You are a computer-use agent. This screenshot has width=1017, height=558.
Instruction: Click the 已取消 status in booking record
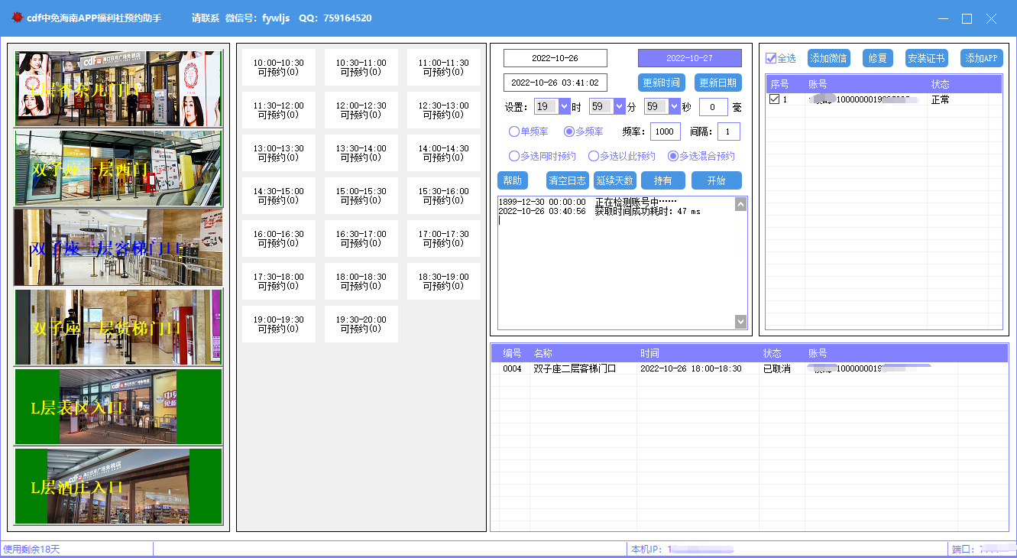(x=777, y=368)
